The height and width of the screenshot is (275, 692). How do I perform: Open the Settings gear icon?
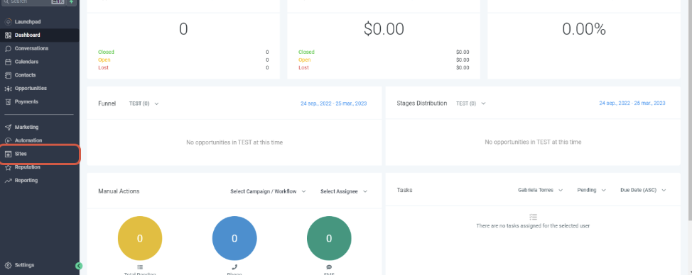[x=8, y=265]
